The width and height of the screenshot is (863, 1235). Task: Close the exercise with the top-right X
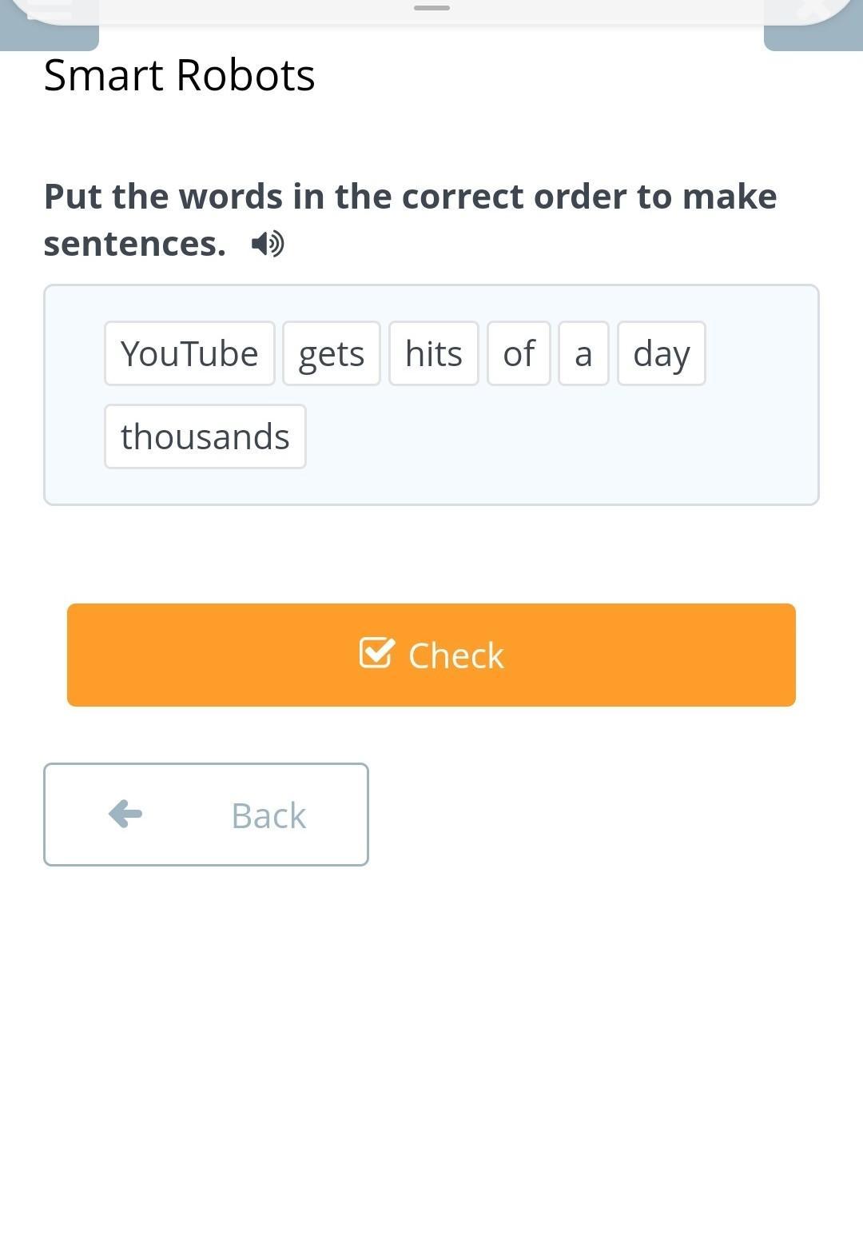pyautogui.click(x=813, y=10)
